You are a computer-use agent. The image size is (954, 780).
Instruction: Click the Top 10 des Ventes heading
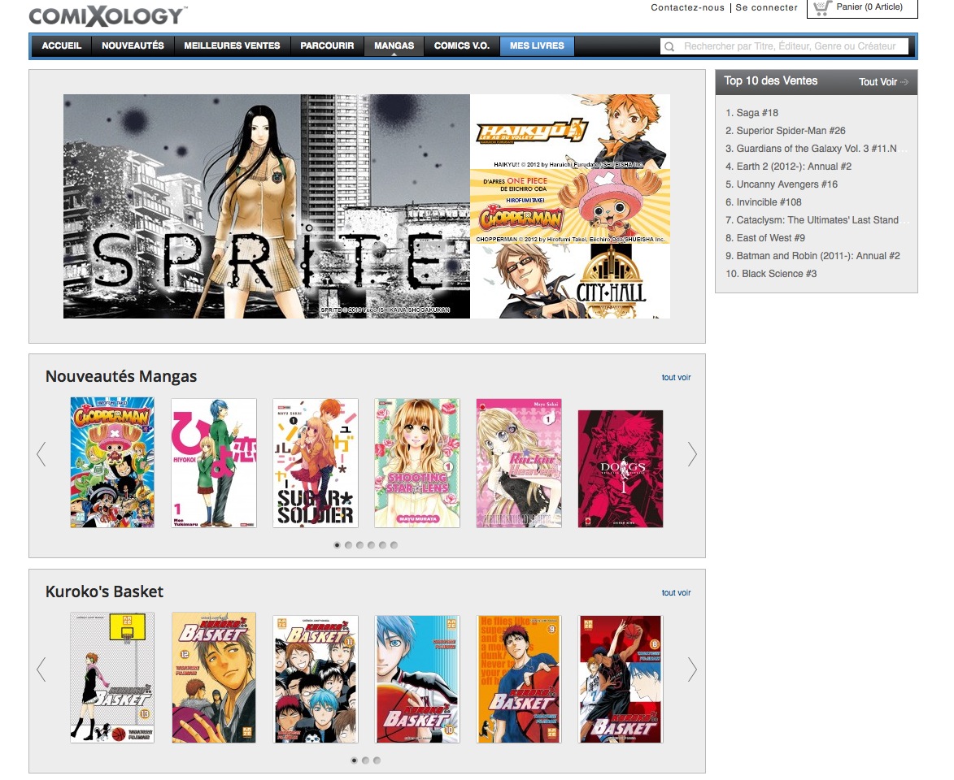[770, 81]
